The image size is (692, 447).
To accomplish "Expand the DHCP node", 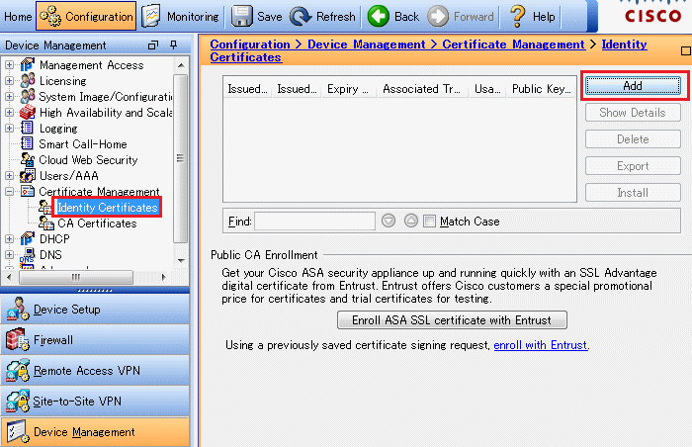I will (9, 238).
